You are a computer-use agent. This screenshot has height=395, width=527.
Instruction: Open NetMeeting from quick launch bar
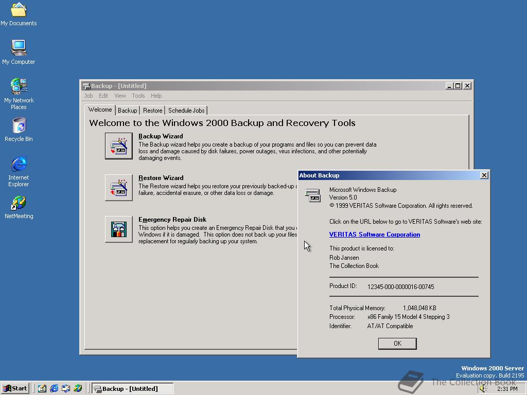pos(78,388)
